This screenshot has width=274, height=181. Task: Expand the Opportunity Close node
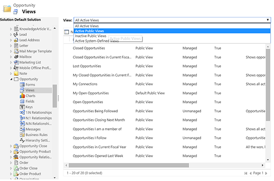coord(11,146)
